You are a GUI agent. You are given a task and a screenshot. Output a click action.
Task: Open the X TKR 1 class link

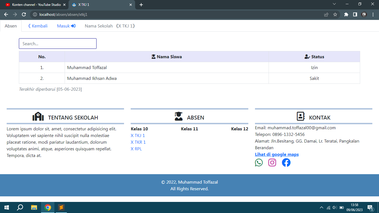(x=138, y=142)
